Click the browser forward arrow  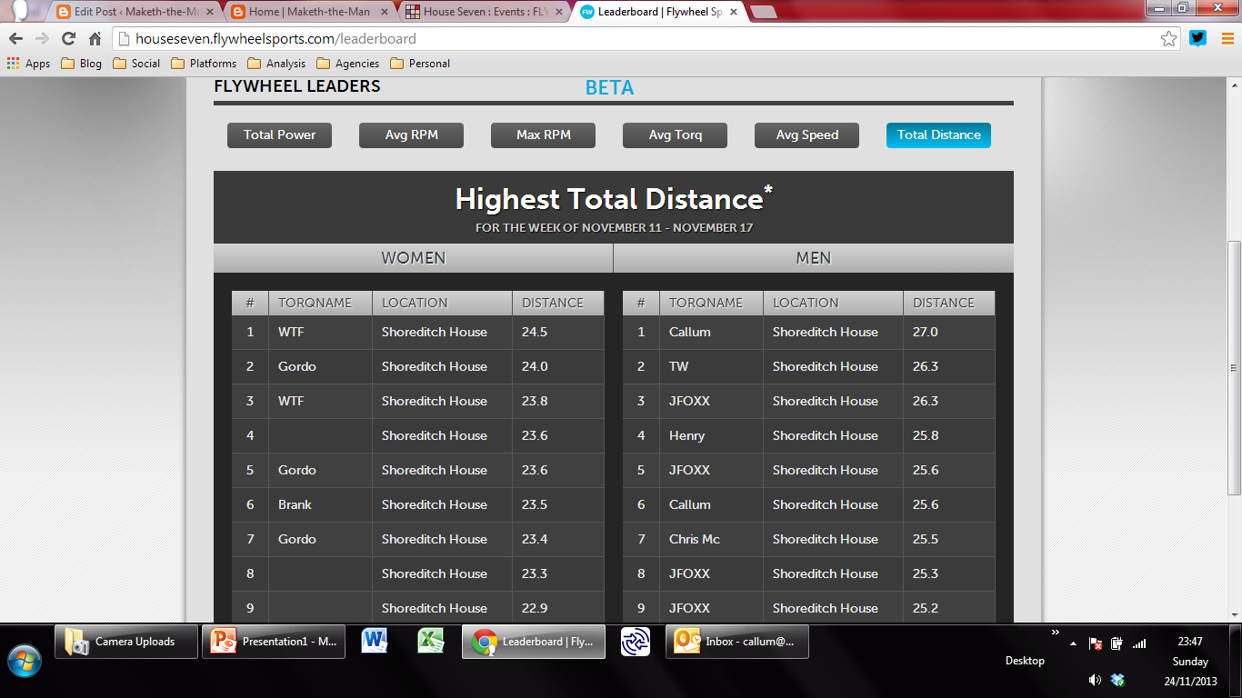pos(42,39)
